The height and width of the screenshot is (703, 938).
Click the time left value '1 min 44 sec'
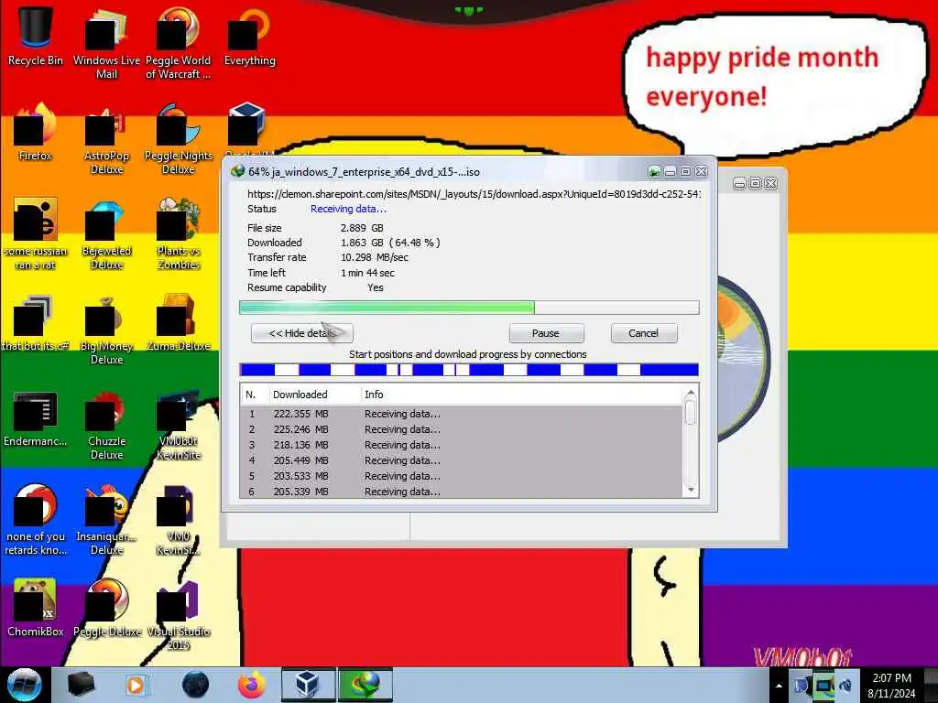367,273
